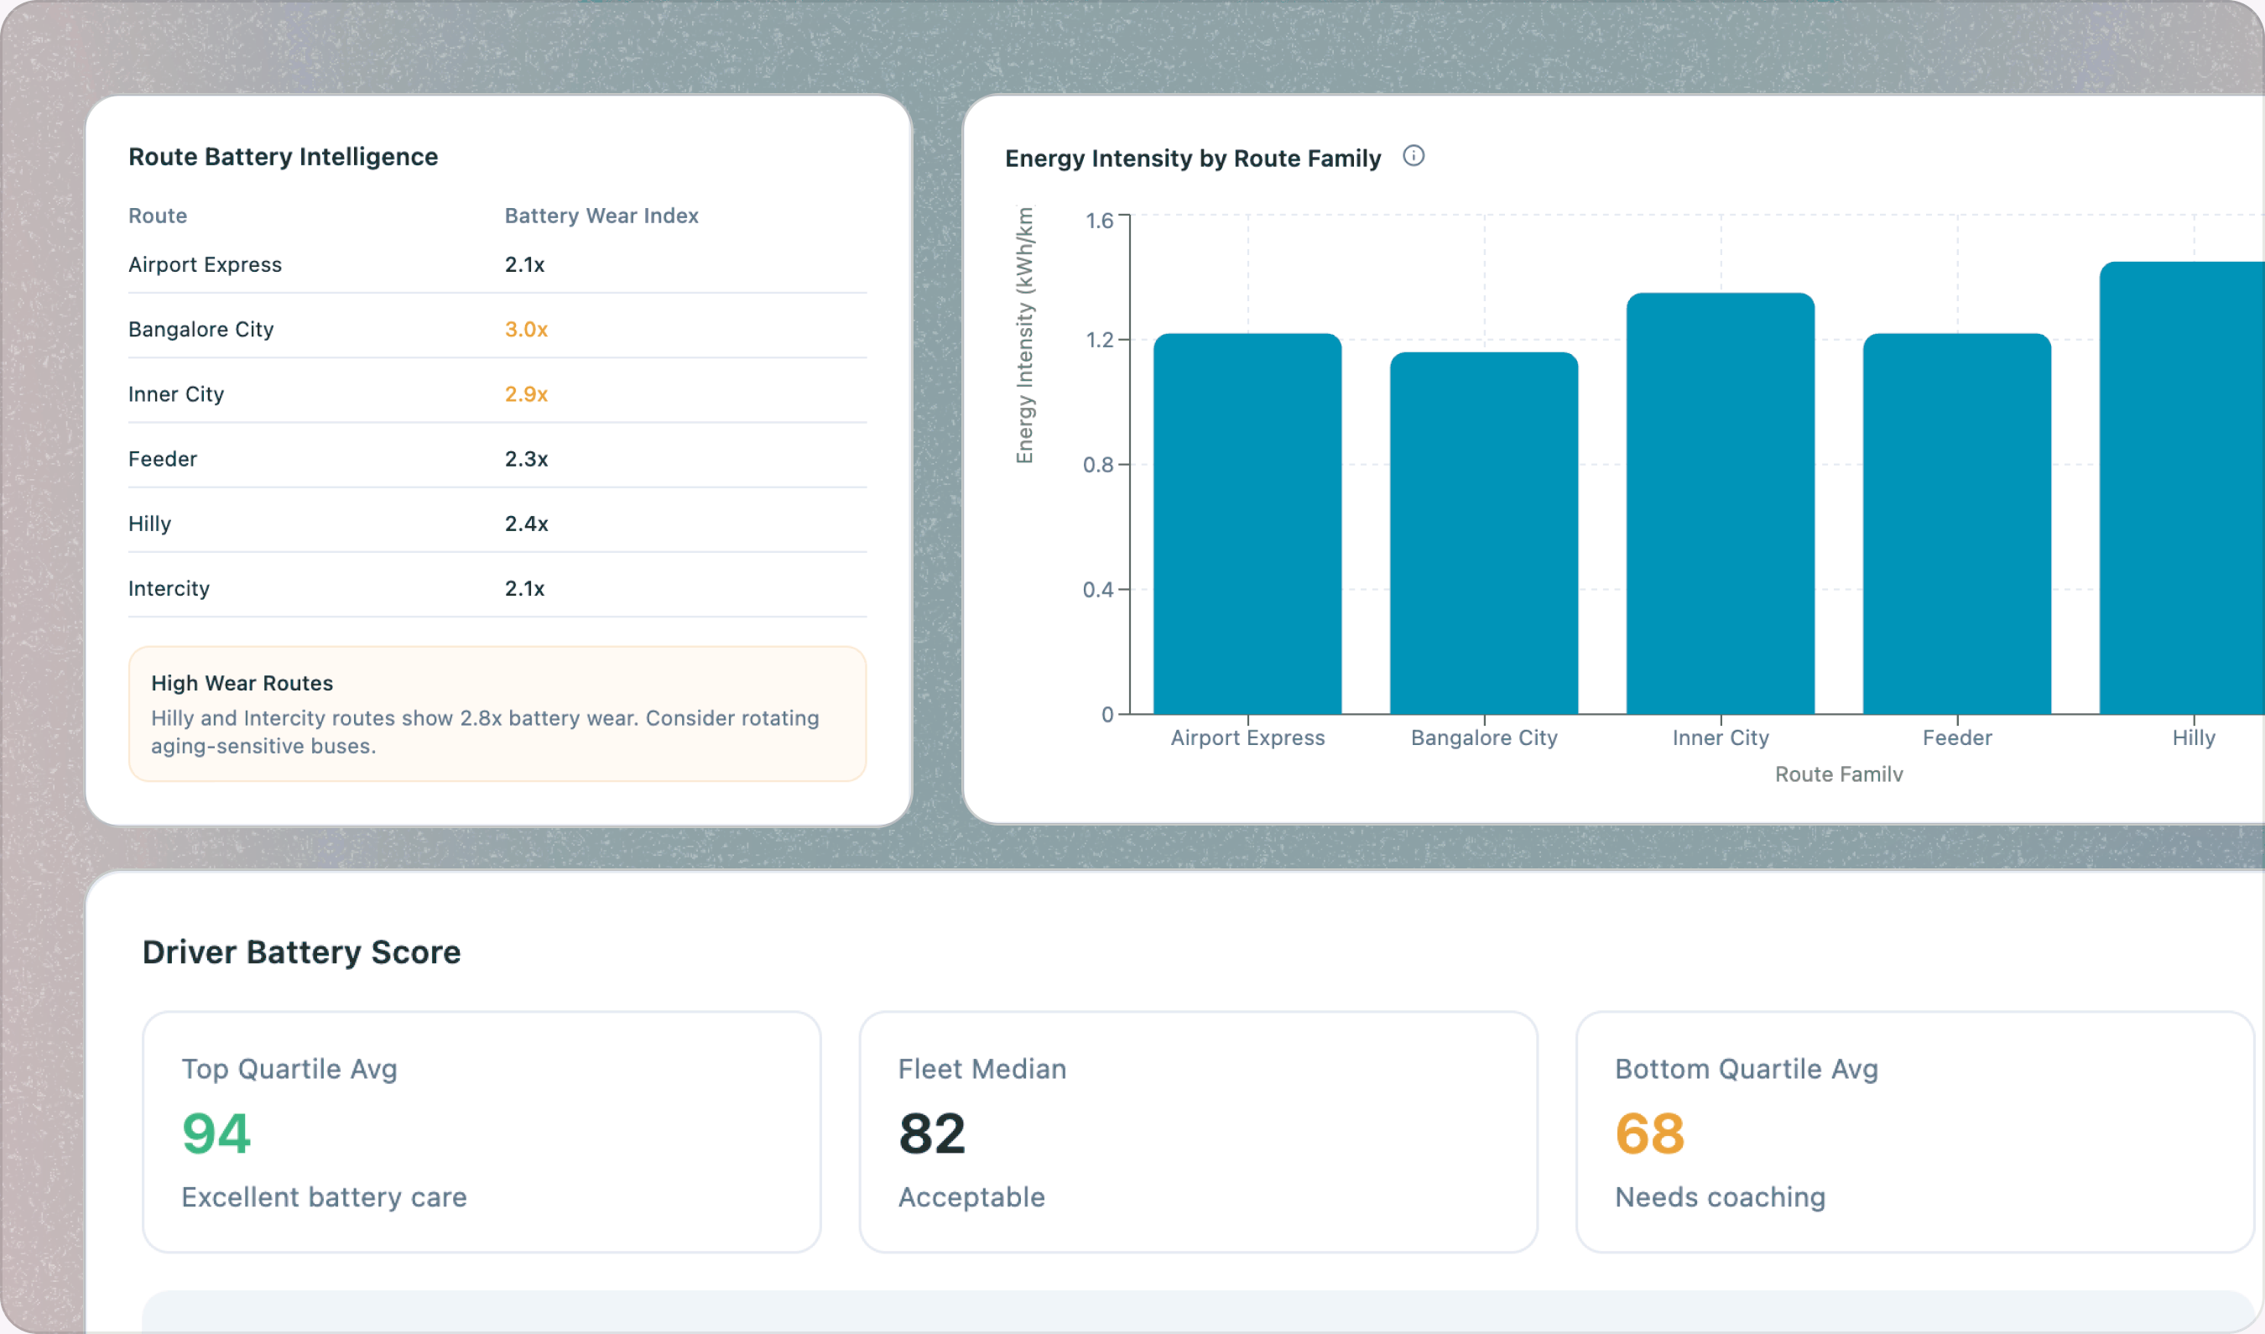Select the Hilly route name in table
Viewport: 2265px width, 1334px height.
[x=150, y=524]
